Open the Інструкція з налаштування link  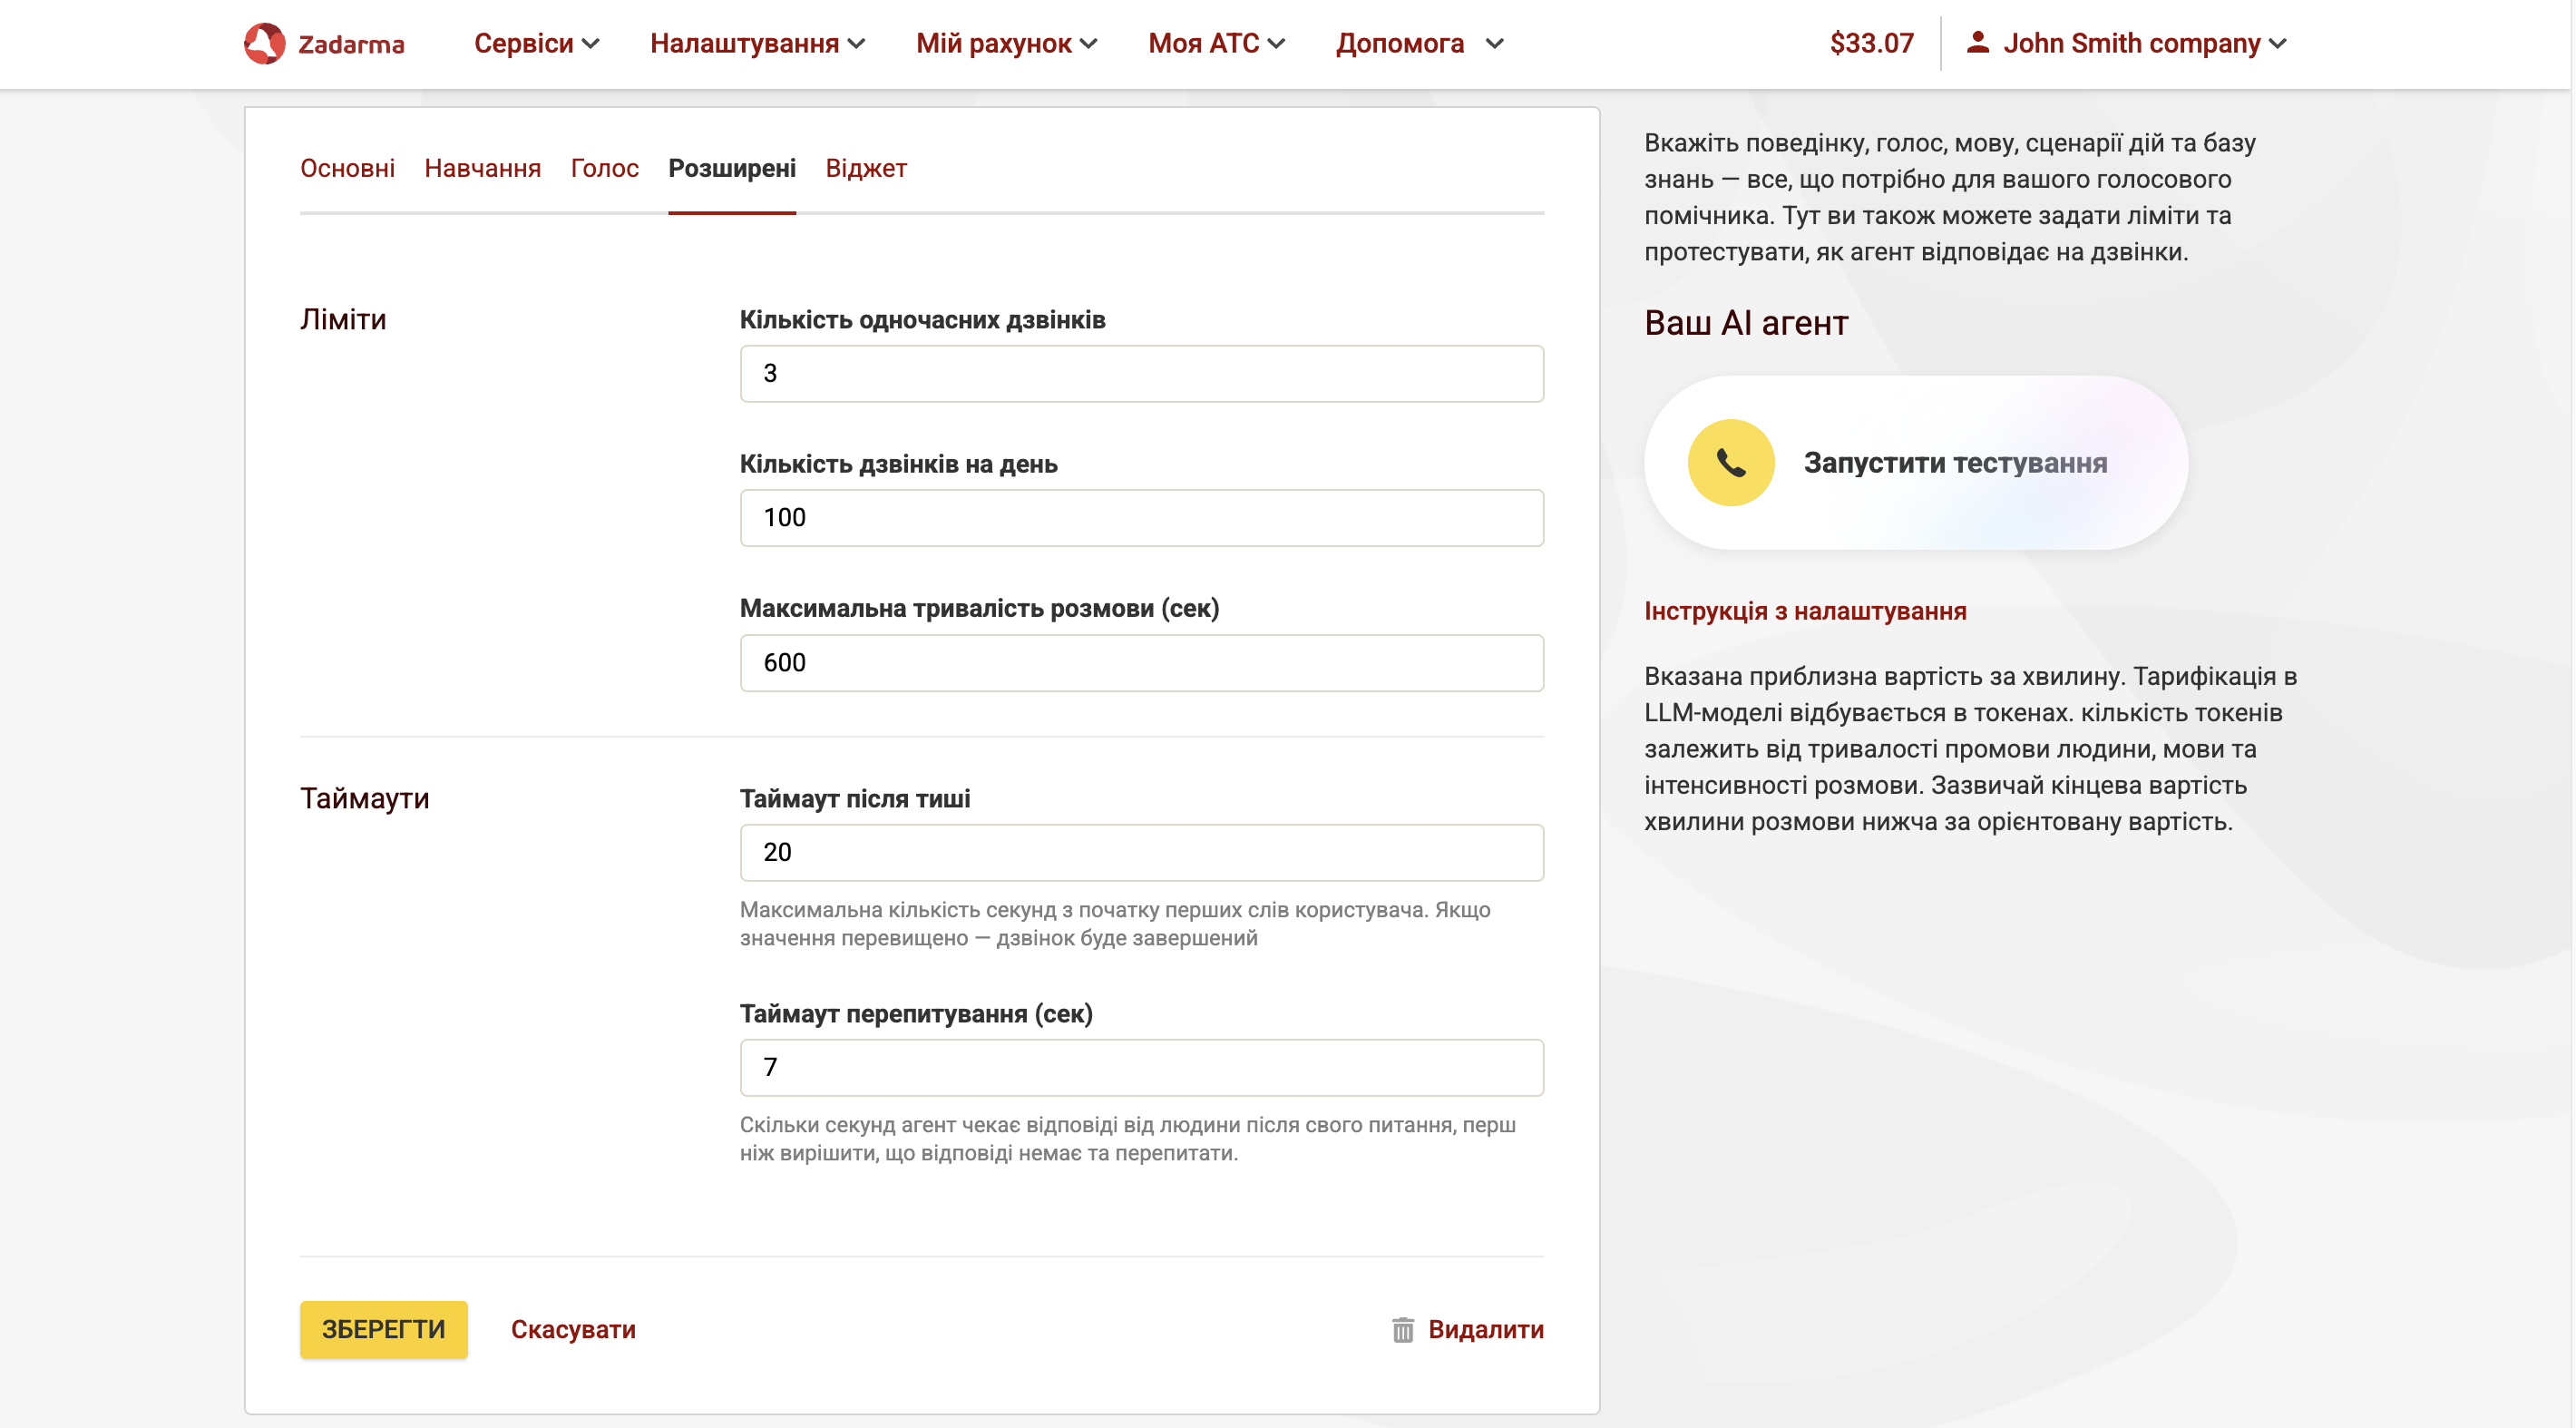coord(1805,610)
